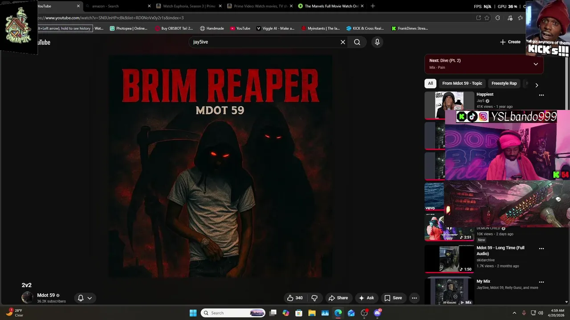570x320 pixels.
Task: Open the weather widget showing 28°F
Action: point(15,313)
